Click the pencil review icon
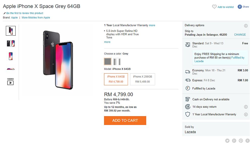The width and height of the screenshot is (252, 144). (5, 13)
